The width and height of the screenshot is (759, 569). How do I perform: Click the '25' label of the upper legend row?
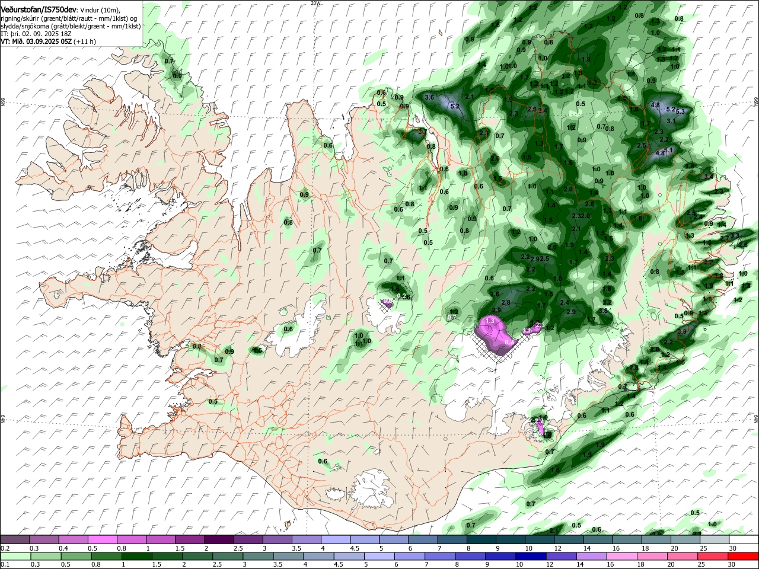[x=704, y=548]
